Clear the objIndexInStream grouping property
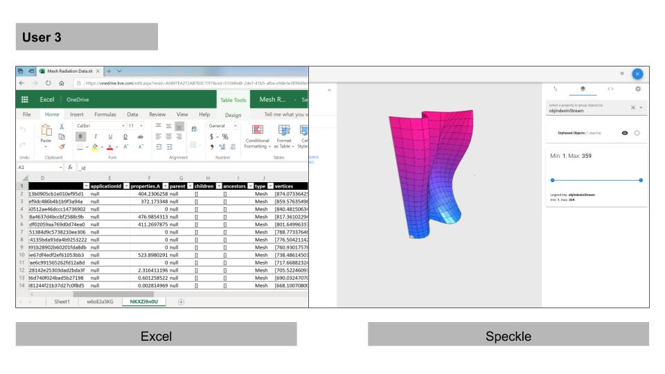The height and width of the screenshot is (374, 665). pyautogui.click(x=632, y=108)
